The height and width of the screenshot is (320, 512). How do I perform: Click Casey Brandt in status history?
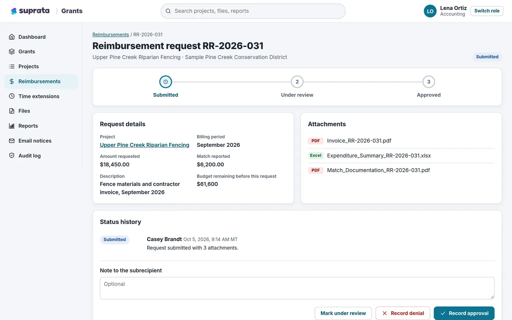164,239
